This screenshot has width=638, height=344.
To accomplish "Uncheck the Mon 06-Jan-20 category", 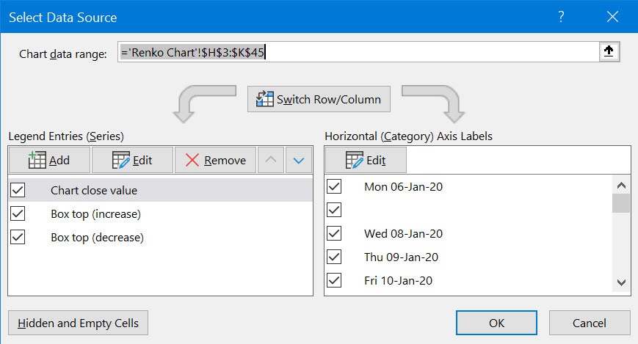I will 334,186.
